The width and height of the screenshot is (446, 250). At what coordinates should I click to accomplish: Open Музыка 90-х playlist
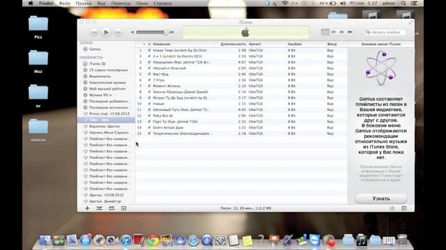pyautogui.click(x=100, y=95)
